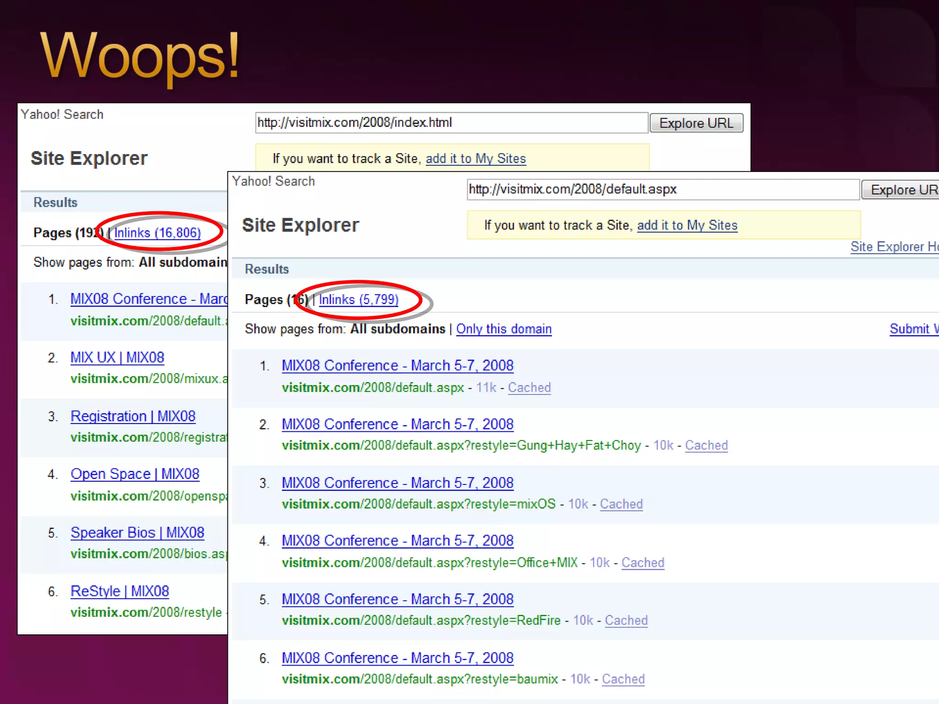Open Cached link for restyle=Gung+Hay+Fat+Choy result

(706, 445)
